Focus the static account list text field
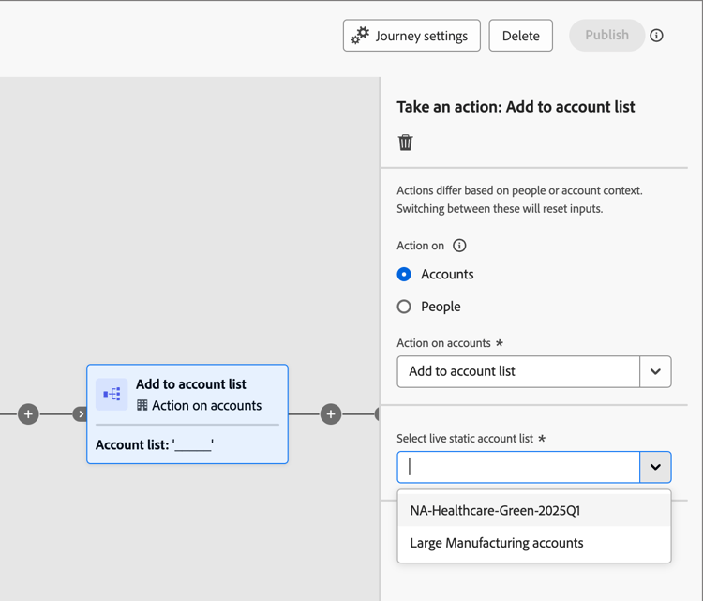The image size is (703, 601). (x=518, y=467)
